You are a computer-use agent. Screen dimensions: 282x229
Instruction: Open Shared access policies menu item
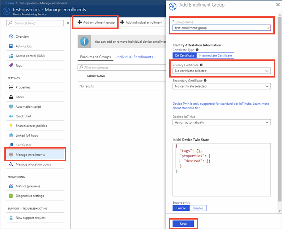pos(35,126)
